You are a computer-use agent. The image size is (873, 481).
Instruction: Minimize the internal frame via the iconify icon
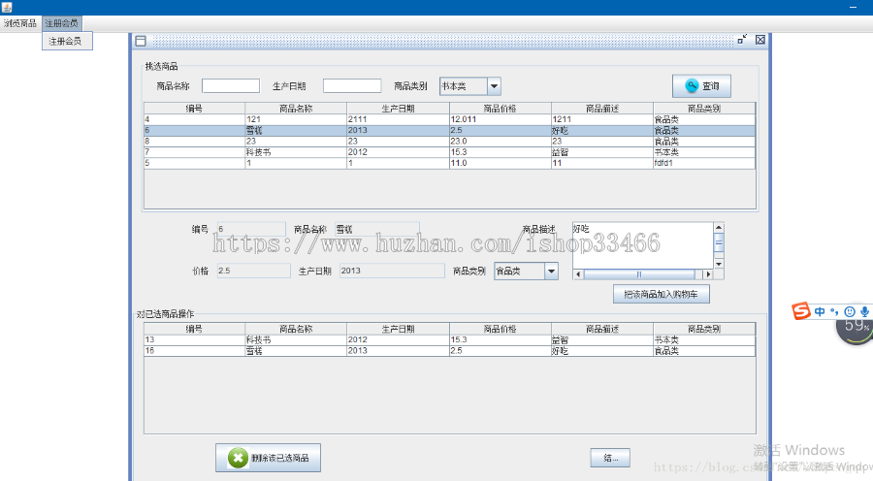[742, 40]
